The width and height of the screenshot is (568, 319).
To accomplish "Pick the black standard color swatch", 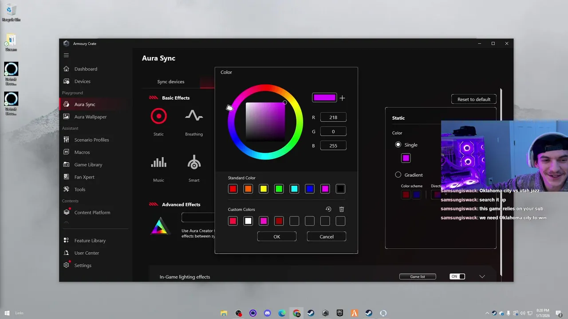I will [340, 189].
